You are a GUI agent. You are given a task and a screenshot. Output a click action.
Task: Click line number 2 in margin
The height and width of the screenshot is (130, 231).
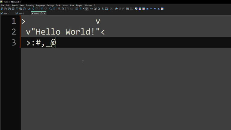tap(14, 32)
